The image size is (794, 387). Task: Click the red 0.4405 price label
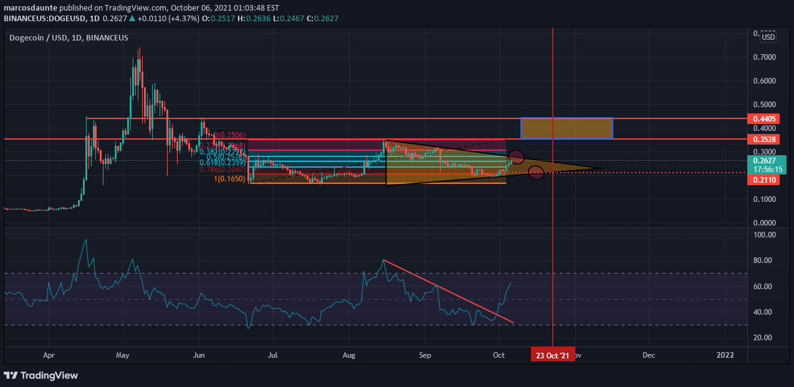coord(764,118)
